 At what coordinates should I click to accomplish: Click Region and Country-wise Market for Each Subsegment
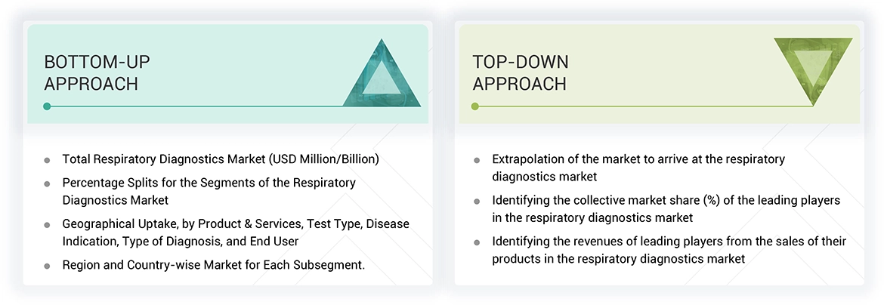pyautogui.click(x=213, y=265)
